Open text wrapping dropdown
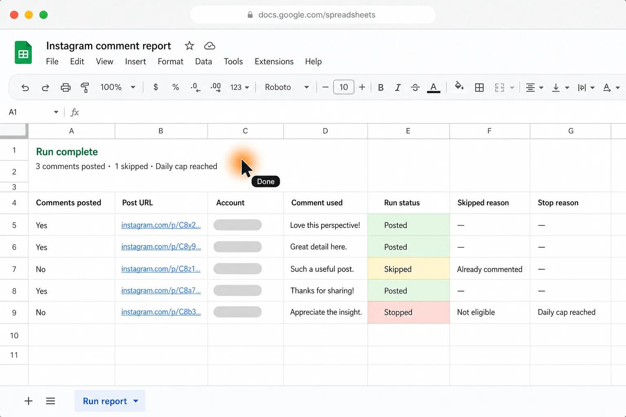This screenshot has height=417, width=626. point(586,88)
